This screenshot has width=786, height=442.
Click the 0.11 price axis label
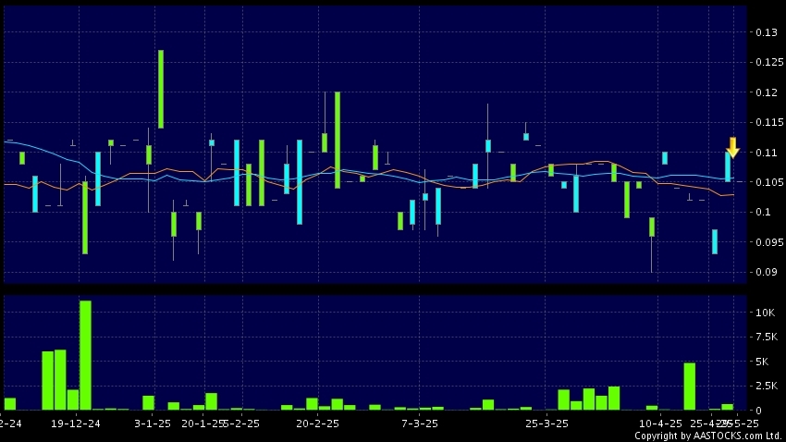(766, 153)
